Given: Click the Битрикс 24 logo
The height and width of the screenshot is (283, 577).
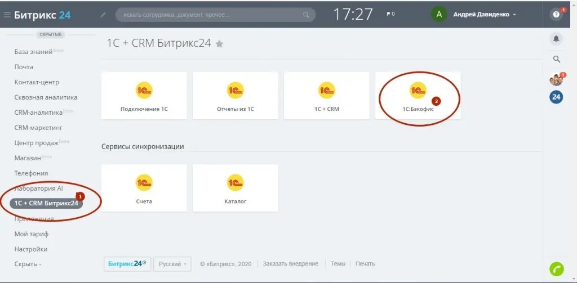Looking at the screenshot, I should 42,15.
